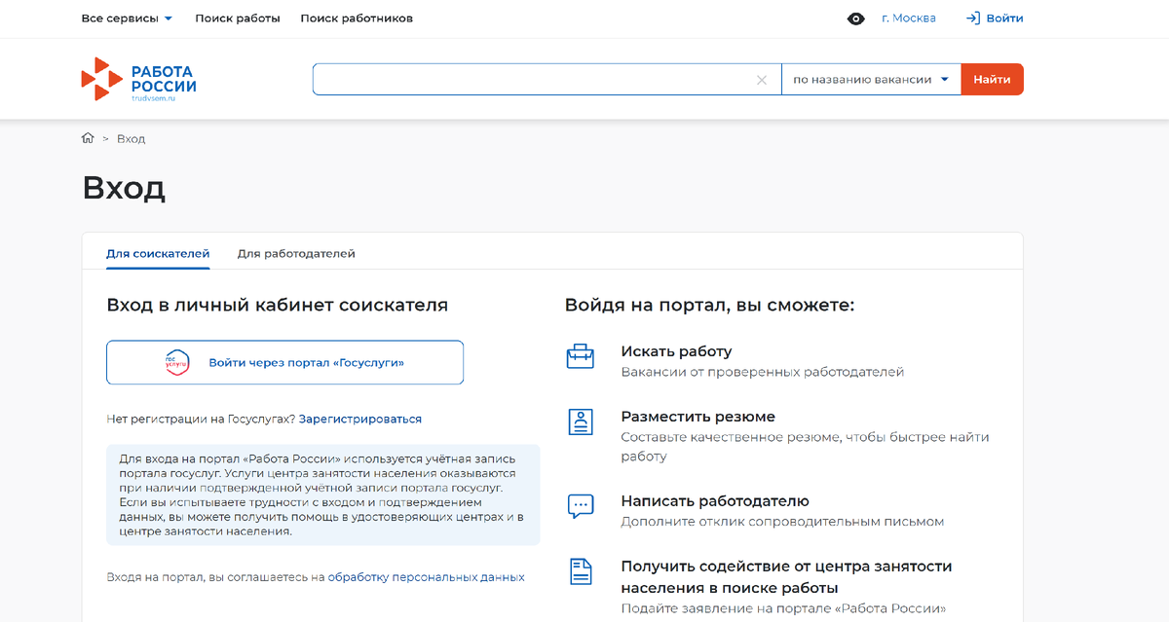Click the document icon by Получить содействие
This screenshot has width=1169, height=622.
tap(581, 571)
